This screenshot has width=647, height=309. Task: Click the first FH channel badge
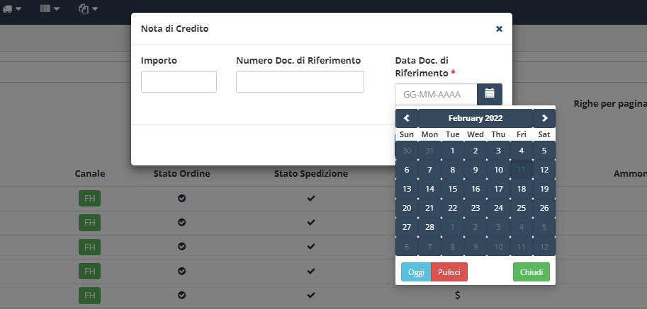(x=89, y=198)
